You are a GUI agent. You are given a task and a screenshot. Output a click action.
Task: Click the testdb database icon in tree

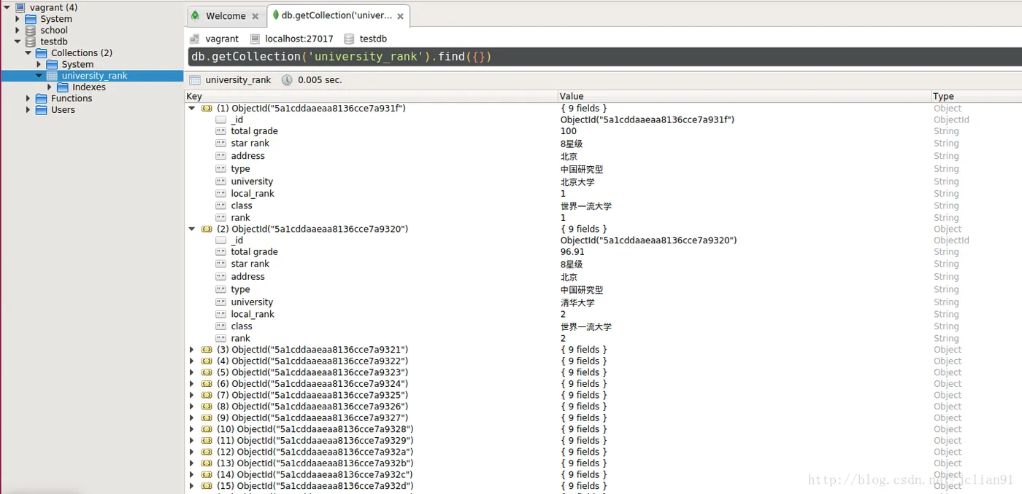point(31,42)
